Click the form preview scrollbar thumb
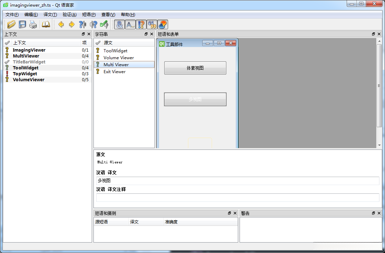Image resolution: width=385 pixels, height=253 pixels. [380, 86]
